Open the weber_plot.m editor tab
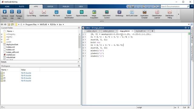This screenshot has width=194, height=109. pos(108,31)
